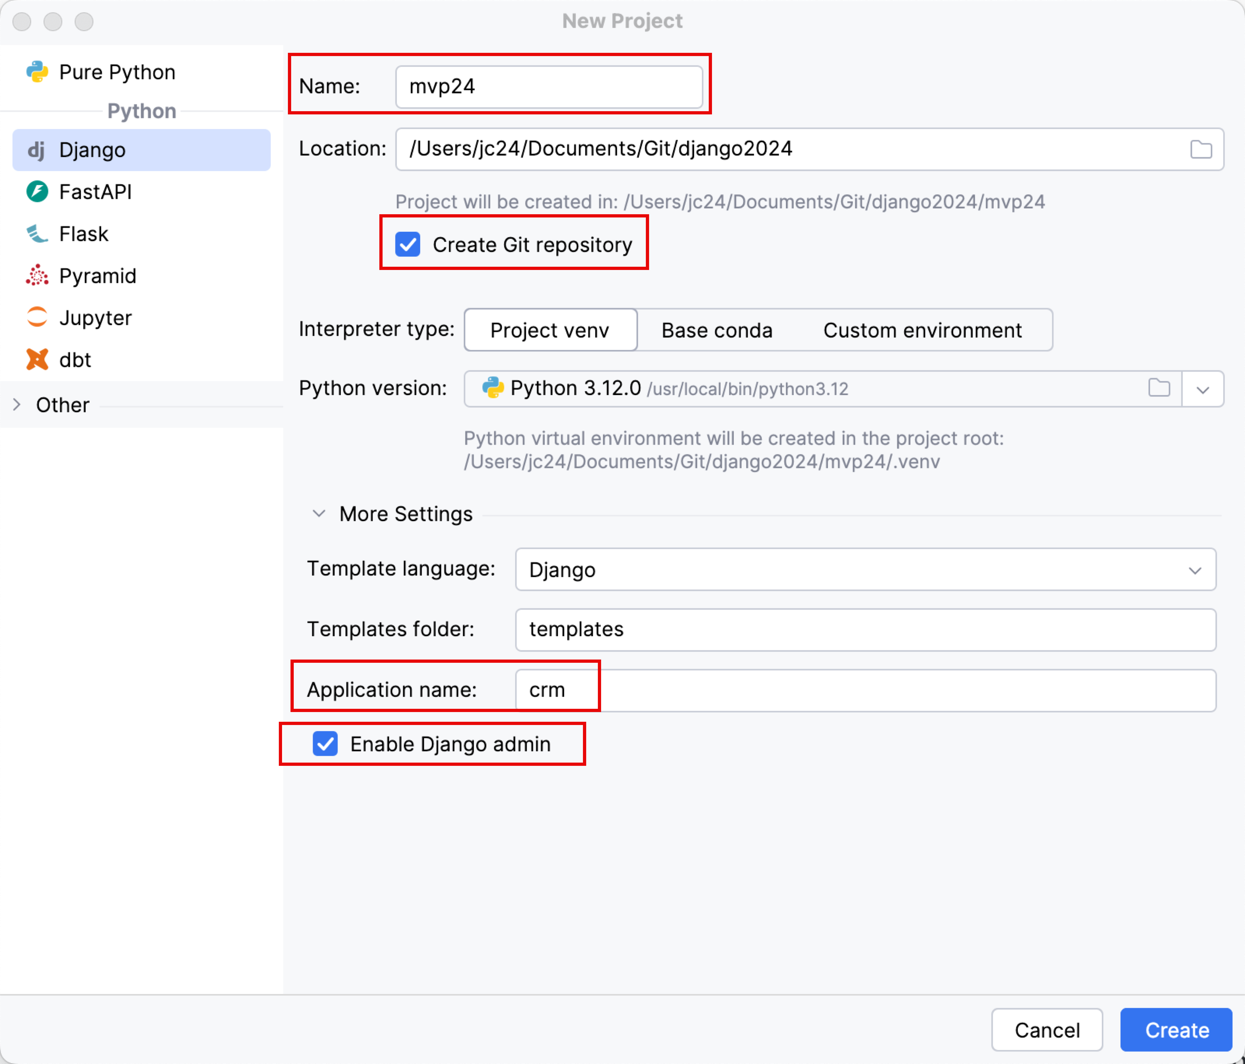Image resolution: width=1245 pixels, height=1064 pixels.
Task: Browse for location with folder icon
Action: tap(1201, 149)
